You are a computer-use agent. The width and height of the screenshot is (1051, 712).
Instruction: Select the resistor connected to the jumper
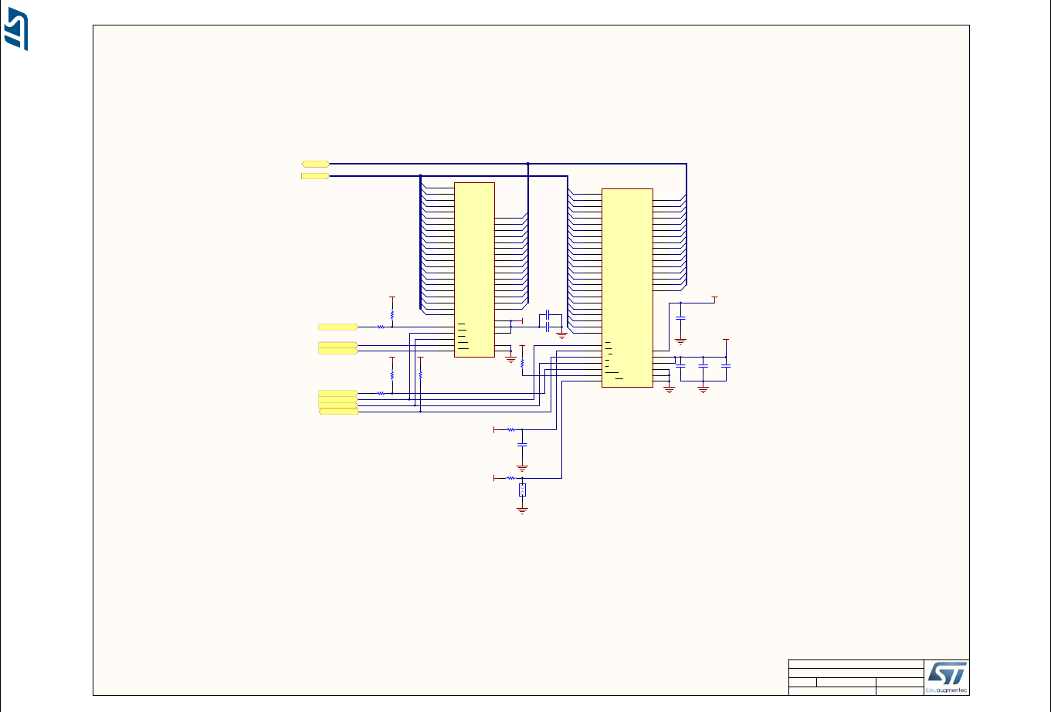(x=510, y=479)
